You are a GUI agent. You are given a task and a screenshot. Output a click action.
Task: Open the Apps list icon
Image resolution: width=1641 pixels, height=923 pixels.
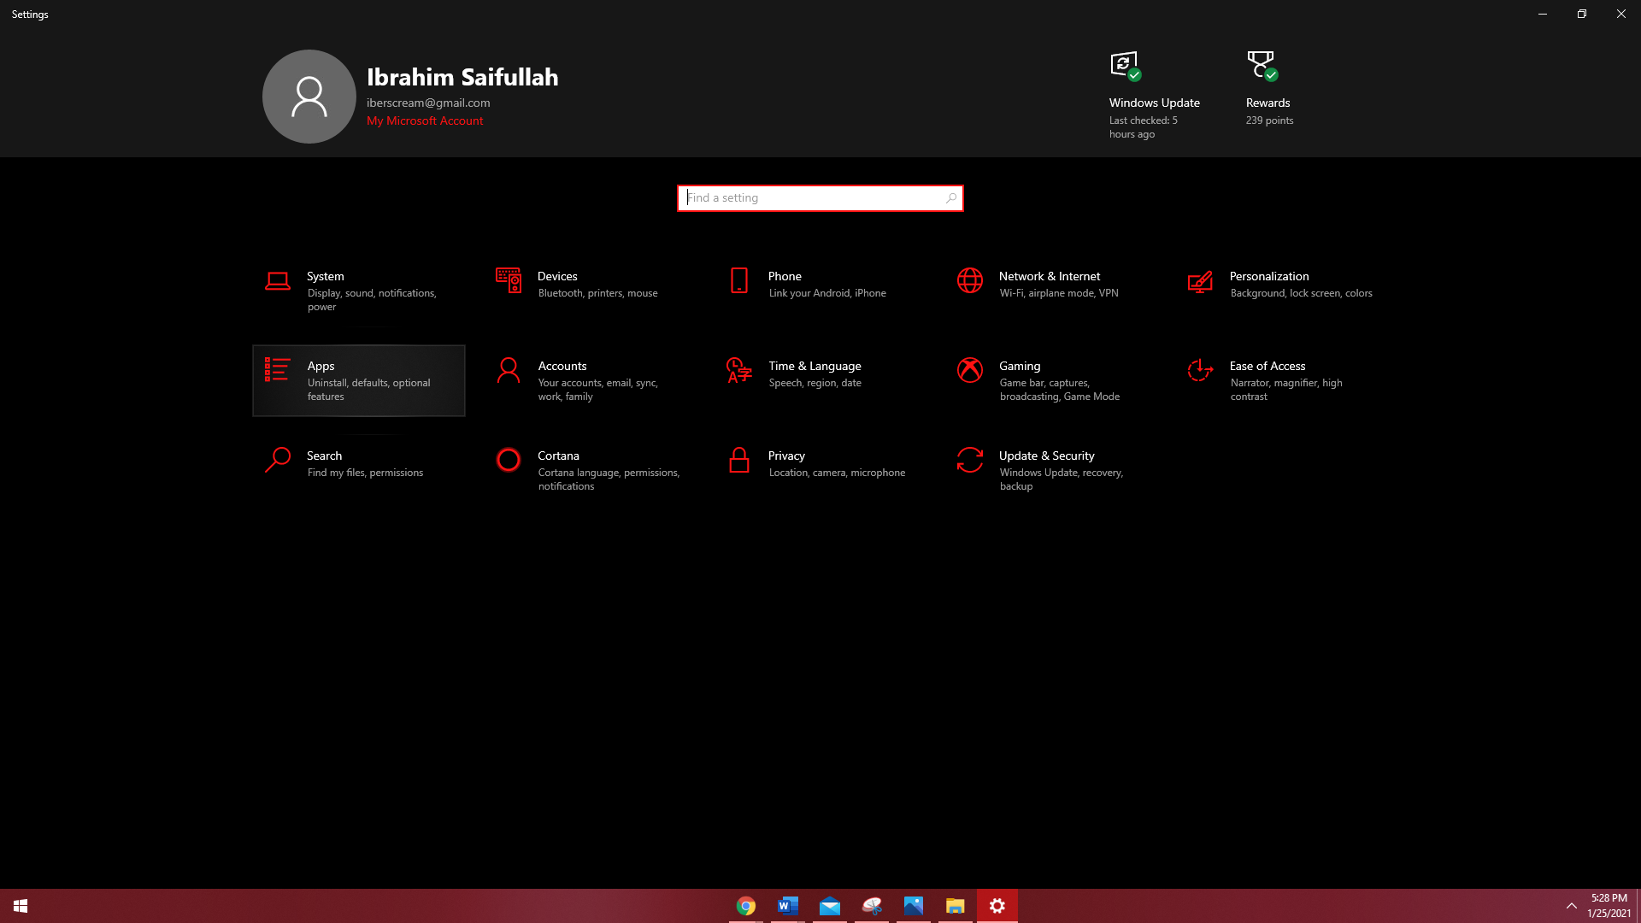point(277,369)
